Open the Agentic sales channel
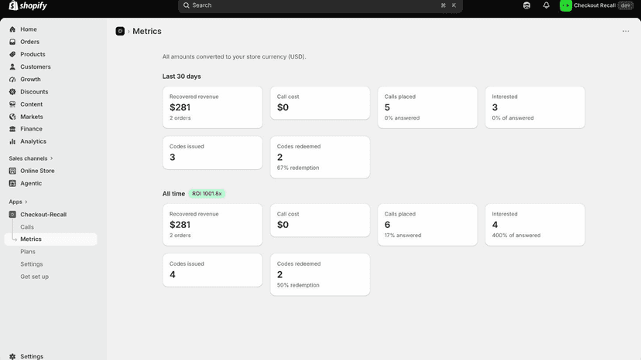Screen dimensions: 641x360 (x=31, y=183)
